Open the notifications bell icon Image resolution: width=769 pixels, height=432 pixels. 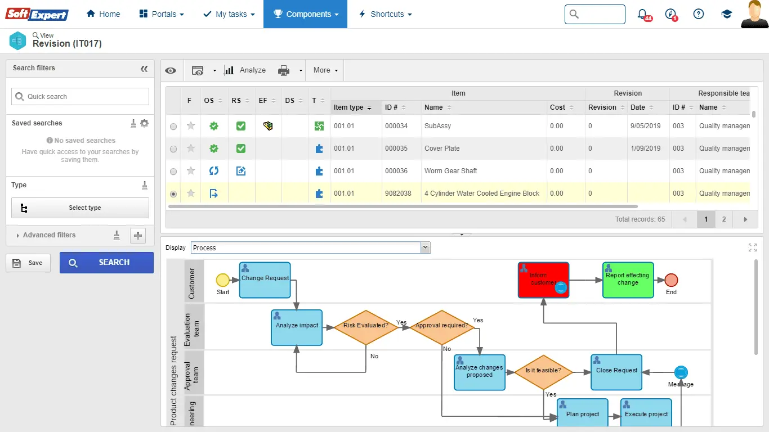pyautogui.click(x=642, y=14)
